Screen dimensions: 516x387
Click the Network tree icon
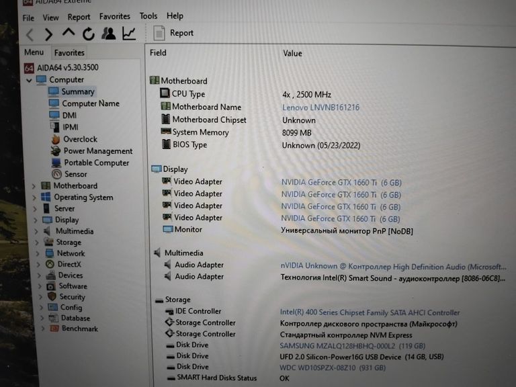coord(50,253)
